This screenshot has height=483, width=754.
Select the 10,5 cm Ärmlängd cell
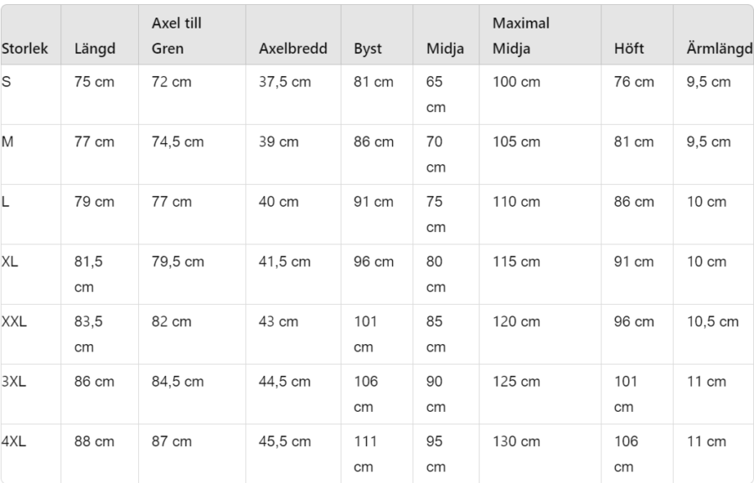(x=712, y=321)
